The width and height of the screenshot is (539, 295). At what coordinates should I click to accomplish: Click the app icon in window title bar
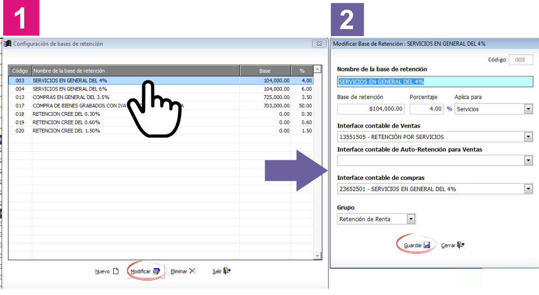(8, 44)
